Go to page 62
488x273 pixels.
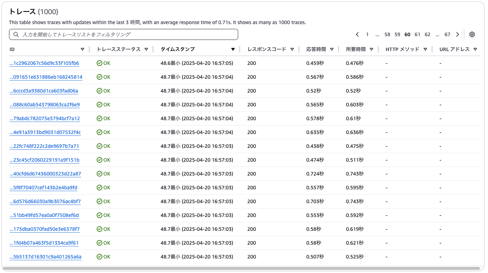[427, 34]
